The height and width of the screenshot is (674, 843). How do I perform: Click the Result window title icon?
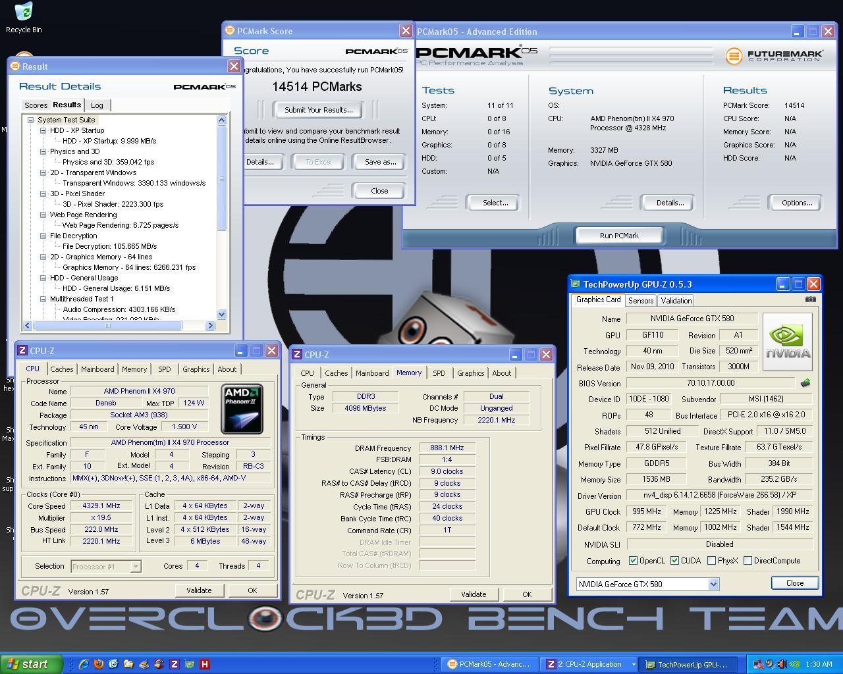pyautogui.click(x=15, y=66)
